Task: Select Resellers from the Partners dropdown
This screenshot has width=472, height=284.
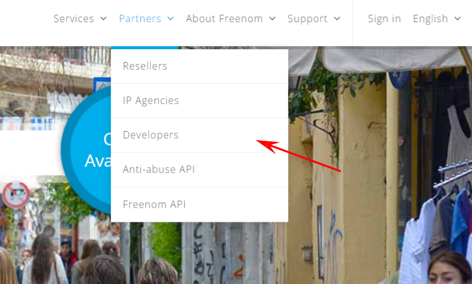Action: [x=199, y=66]
